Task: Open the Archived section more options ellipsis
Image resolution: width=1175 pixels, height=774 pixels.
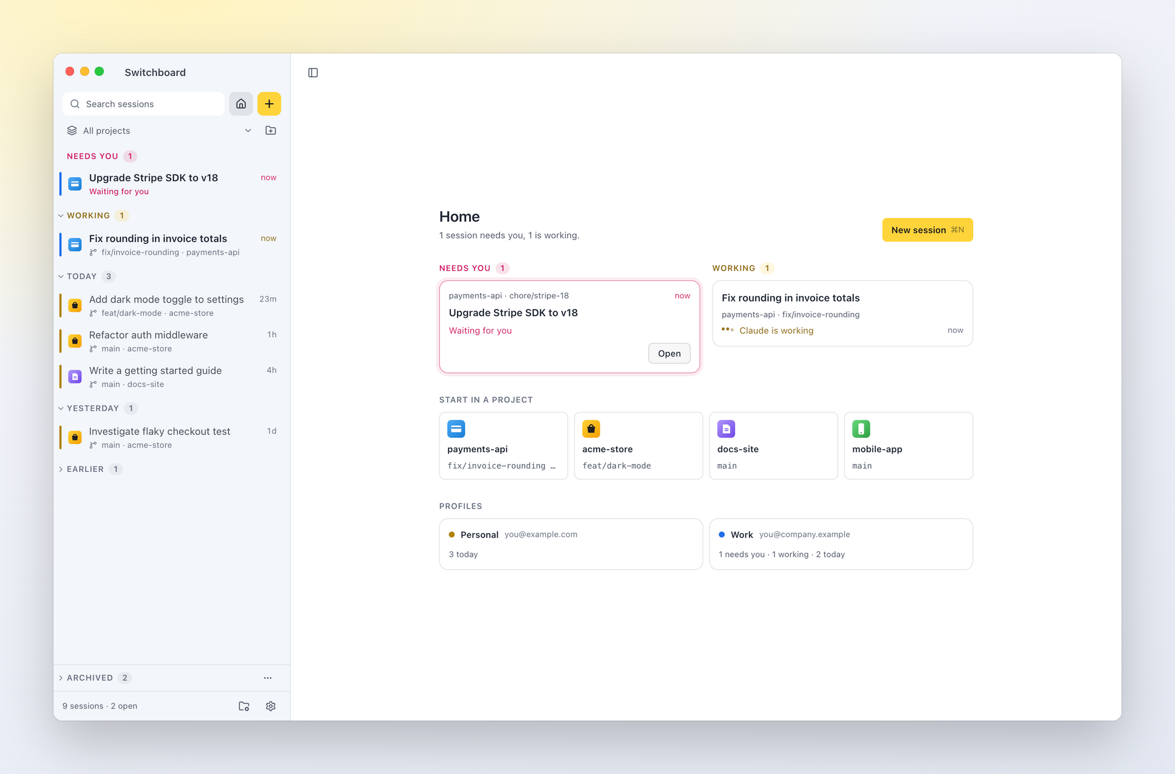Action: point(268,678)
